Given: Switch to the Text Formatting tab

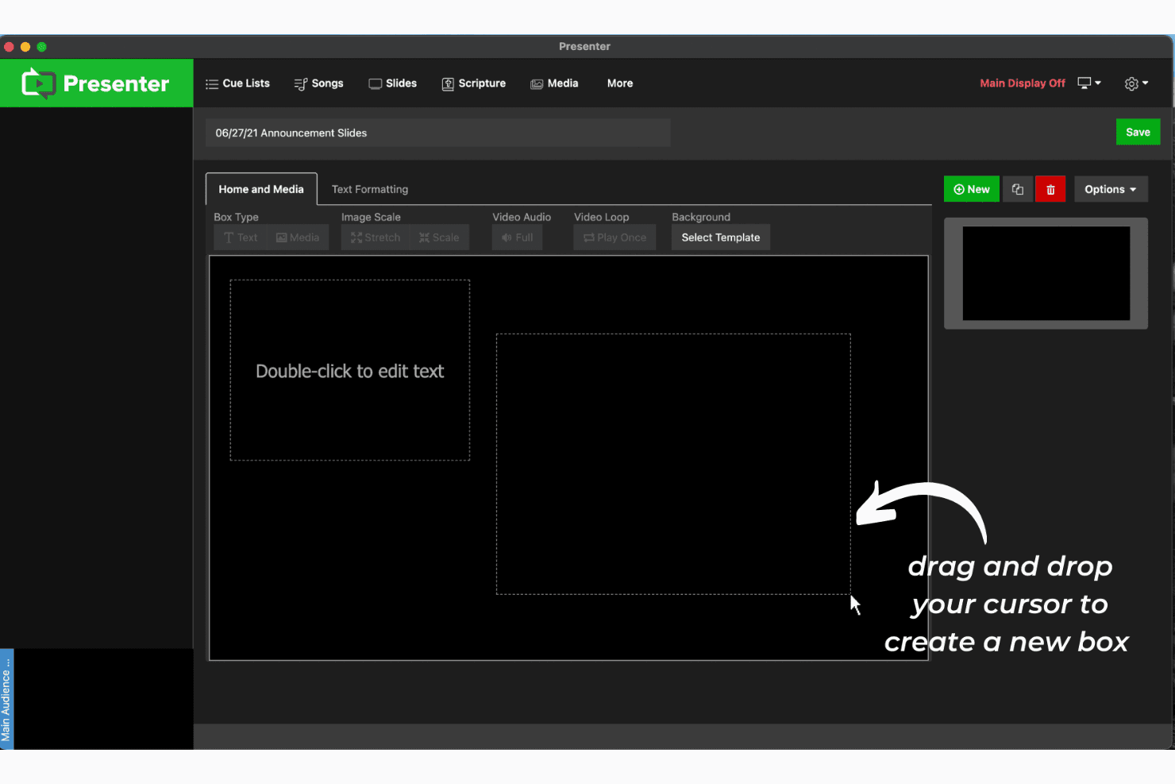Looking at the screenshot, I should [370, 189].
